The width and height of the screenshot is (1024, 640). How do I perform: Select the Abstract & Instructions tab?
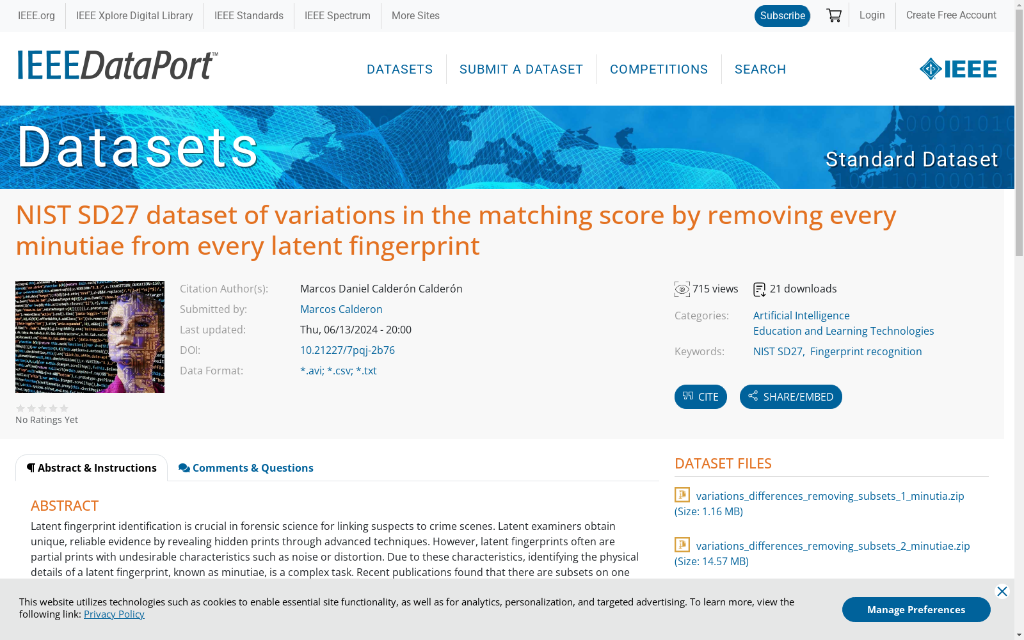point(92,468)
